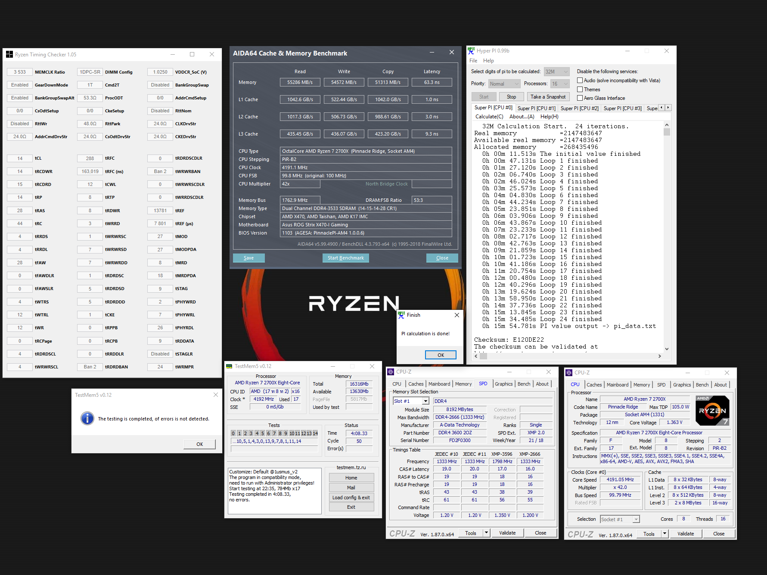Click the left CPU-Z SPD window icon
The height and width of the screenshot is (575, 767).
coord(391,372)
